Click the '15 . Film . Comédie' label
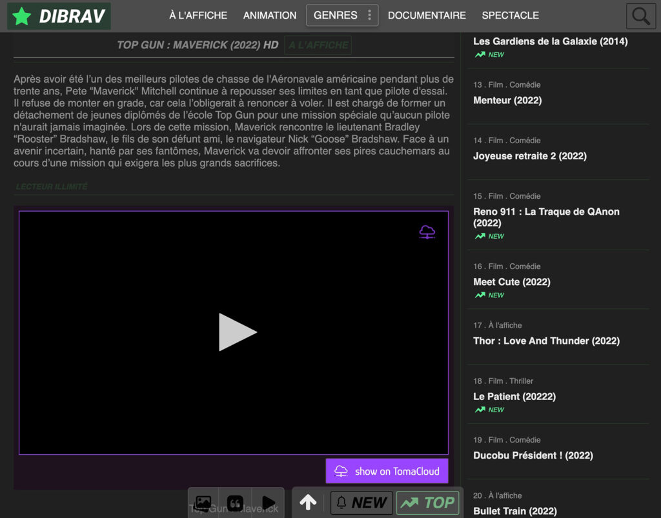Screen dimensions: 661x518 [x=507, y=196]
